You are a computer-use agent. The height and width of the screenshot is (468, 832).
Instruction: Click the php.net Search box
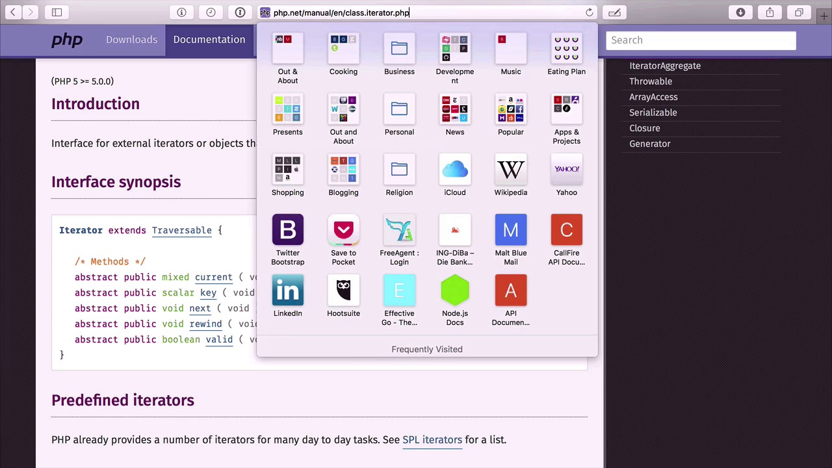pyautogui.click(x=701, y=40)
